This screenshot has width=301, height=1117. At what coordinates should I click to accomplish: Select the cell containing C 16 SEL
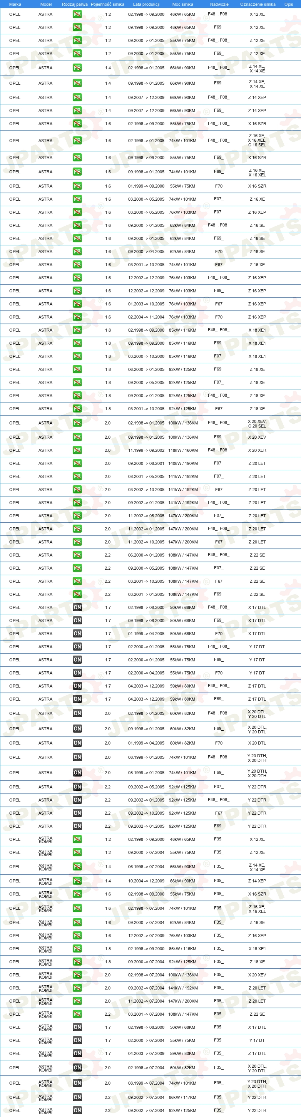click(257, 141)
